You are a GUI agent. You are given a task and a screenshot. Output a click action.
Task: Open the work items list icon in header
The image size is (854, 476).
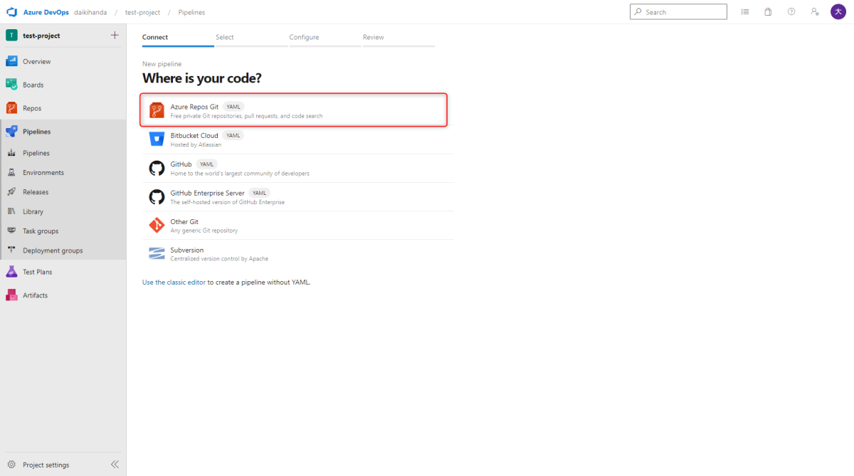pos(745,12)
